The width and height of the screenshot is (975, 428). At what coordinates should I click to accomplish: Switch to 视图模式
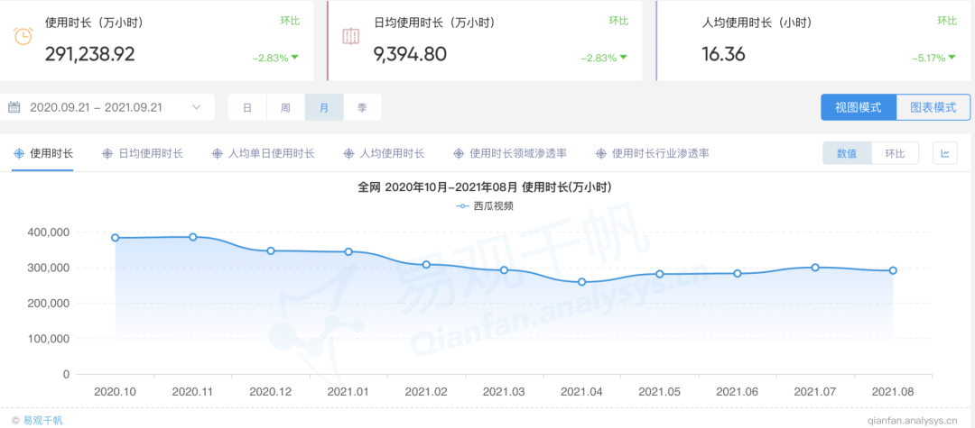pos(859,107)
